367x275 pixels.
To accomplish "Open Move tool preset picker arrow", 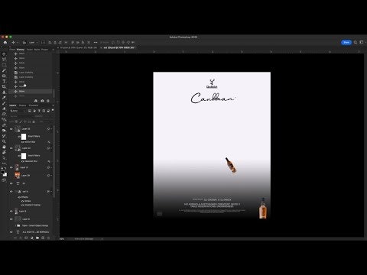I will coord(18,42).
